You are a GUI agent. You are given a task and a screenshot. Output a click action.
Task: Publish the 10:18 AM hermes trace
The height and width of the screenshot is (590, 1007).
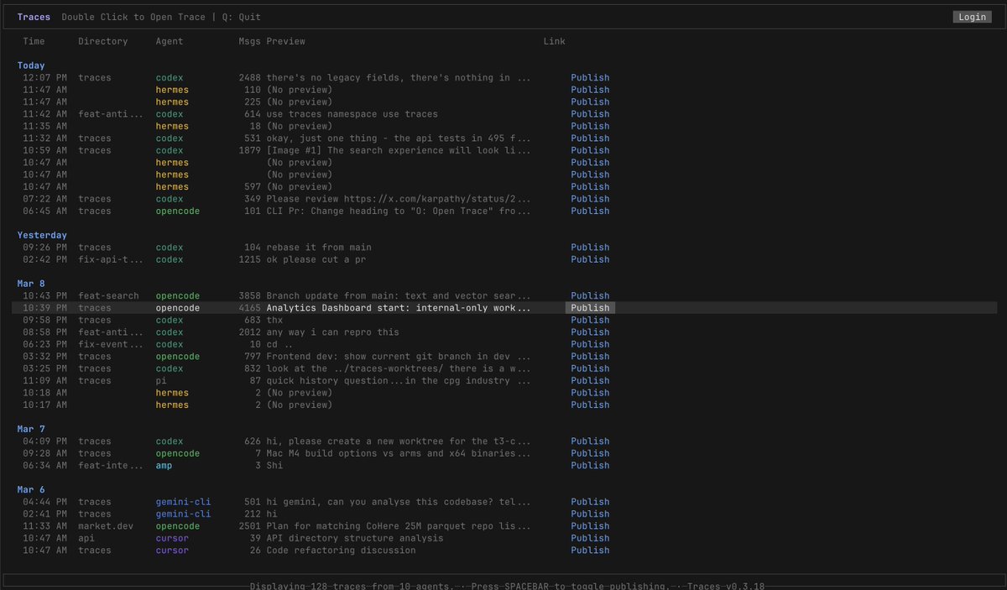pos(590,393)
